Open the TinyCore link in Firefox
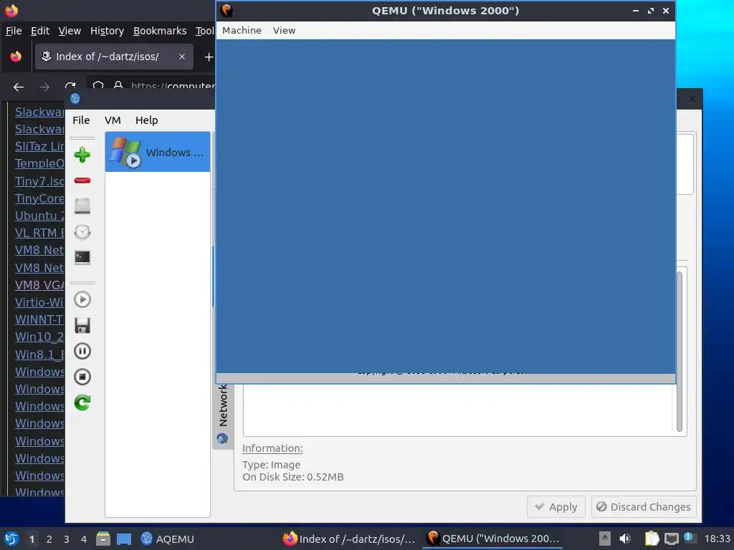 pyautogui.click(x=39, y=198)
